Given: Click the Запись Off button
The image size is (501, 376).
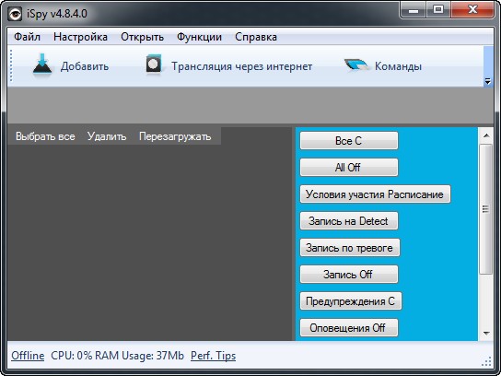Looking at the screenshot, I should tap(349, 274).
